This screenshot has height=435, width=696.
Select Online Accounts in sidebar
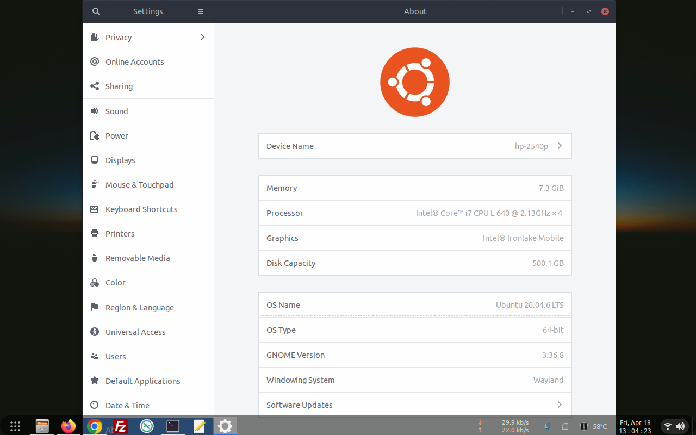pyautogui.click(x=148, y=61)
